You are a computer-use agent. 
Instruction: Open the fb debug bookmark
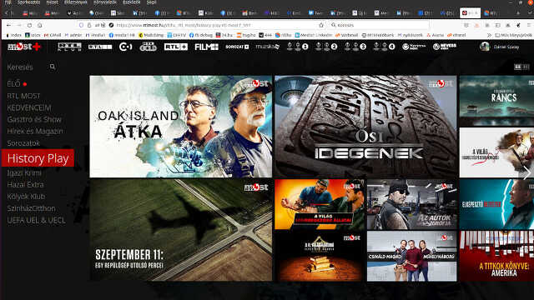tap(201, 35)
